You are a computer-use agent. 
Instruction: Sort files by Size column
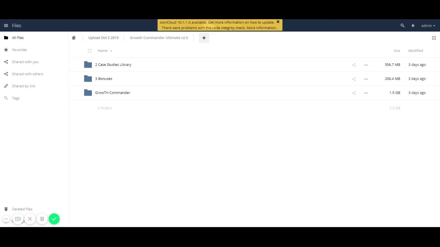[x=397, y=51]
